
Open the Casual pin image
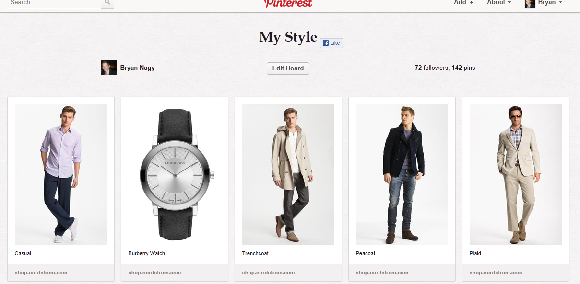[61, 174]
